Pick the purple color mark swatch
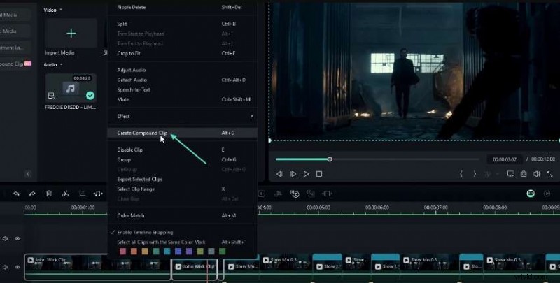The height and width of the screenshot is (283, 560). (189, 252)
